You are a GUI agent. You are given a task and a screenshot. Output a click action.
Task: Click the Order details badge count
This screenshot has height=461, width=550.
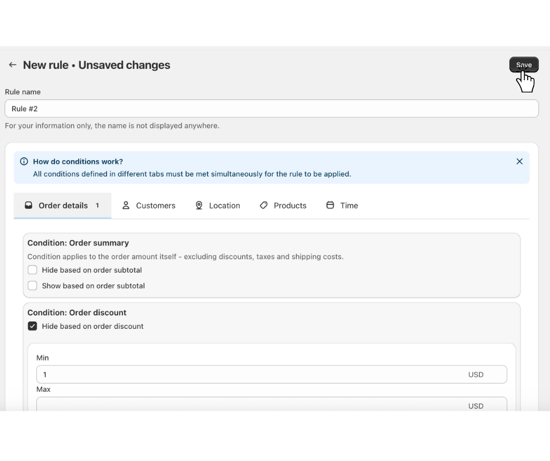(97, 205)
